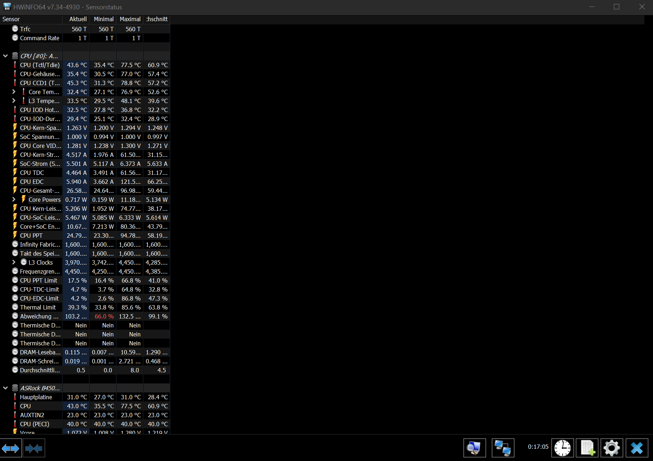This screenshot has height=461, width=653.
Task: Click the elapsed time 0:17:05 display
Action: click(x=538, y=447)
